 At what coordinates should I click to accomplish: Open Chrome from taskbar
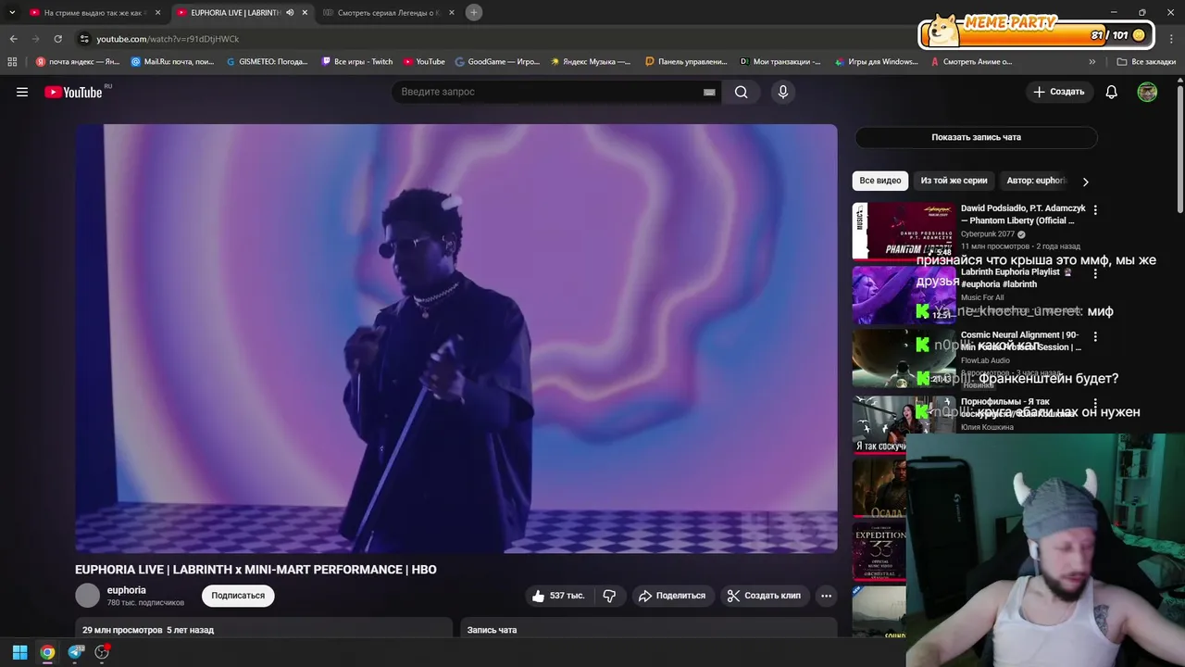[47, 652]
